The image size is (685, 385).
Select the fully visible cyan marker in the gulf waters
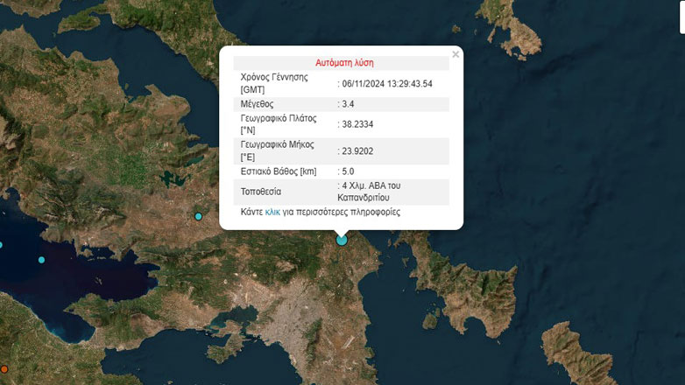click(x=41, y=260)
